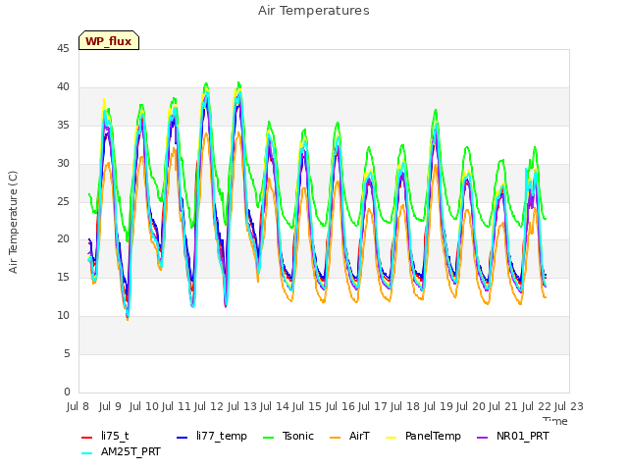The image size is (628, 471).
Task: Click the 30 y-axis tick label
Action: point(63,164)
